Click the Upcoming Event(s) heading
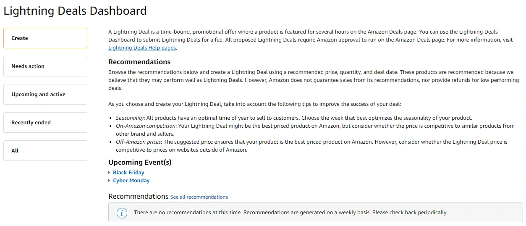The image size is (526, 226). point(140,163)
